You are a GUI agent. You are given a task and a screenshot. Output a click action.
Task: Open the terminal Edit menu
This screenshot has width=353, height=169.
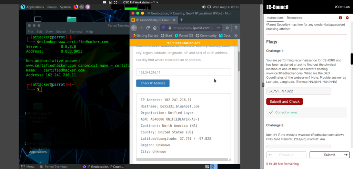[x=39, y=32]
